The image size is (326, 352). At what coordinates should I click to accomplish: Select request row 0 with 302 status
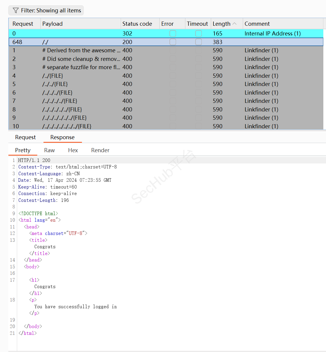pos(89,33)
